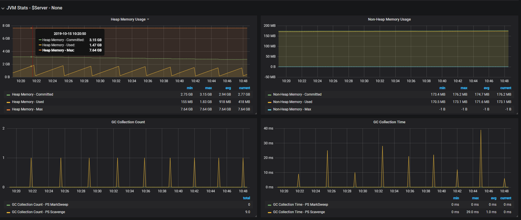Sort GC Collection Time legend by current column
Image resolution: width=521 pixels, height=220 pixels.
point(506,198)
